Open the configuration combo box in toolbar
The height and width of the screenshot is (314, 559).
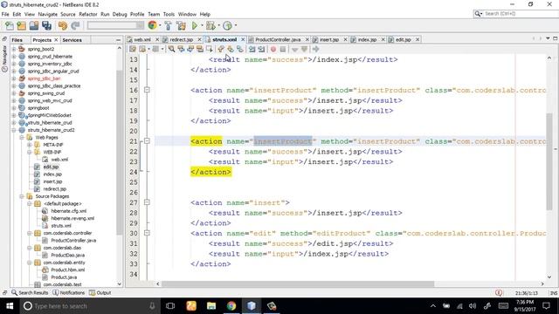tap(115, 25)
